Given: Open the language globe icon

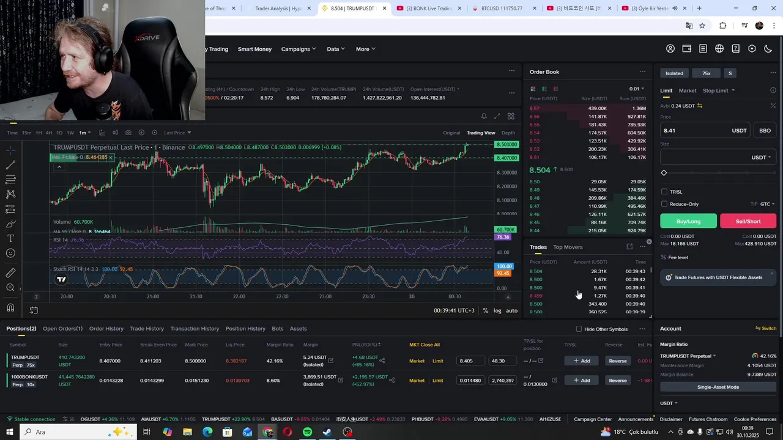Looking at the screenshot, I should point(719,49).
